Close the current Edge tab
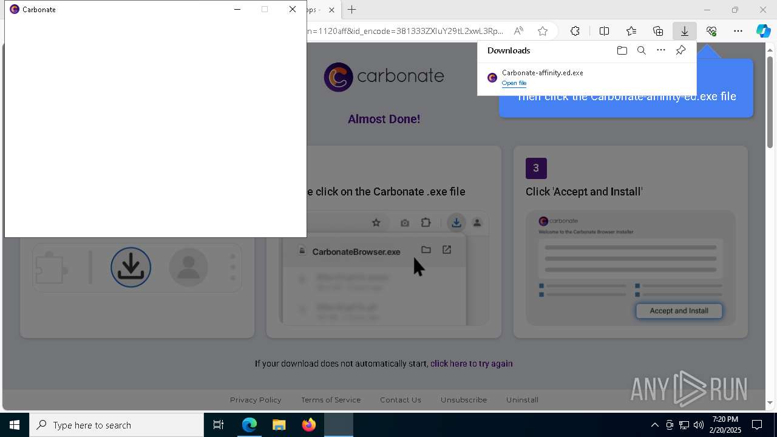Image resolution: width=777 pixels, height=437 pixels. [x=332, y=10]
